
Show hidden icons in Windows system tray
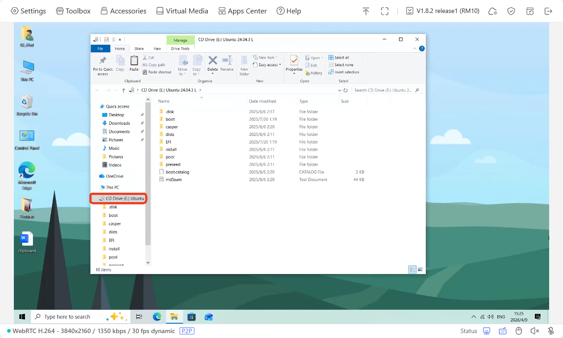click(x=474, y=317)
